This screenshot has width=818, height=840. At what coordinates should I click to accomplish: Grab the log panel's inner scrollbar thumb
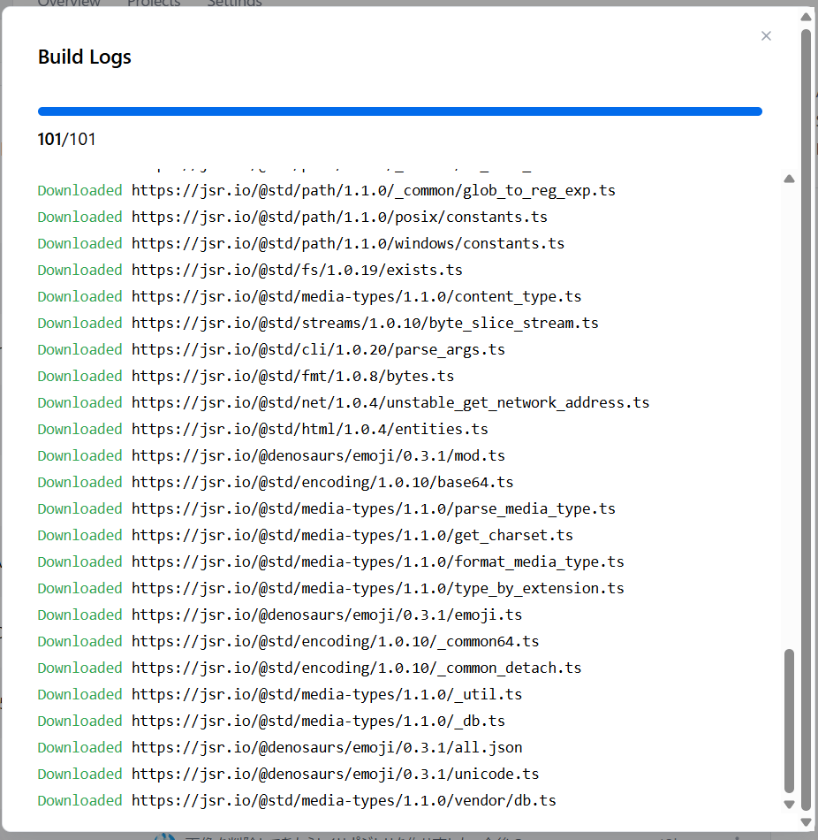tap(789, 721)
